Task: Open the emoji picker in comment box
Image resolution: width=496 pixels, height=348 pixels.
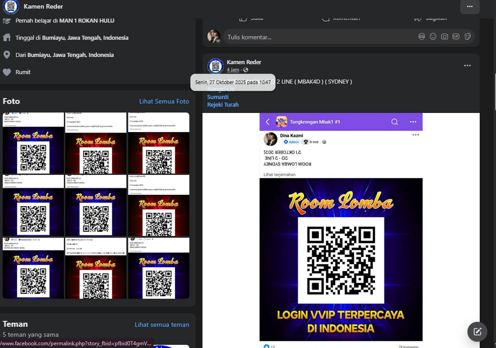Action: [433, 37]
